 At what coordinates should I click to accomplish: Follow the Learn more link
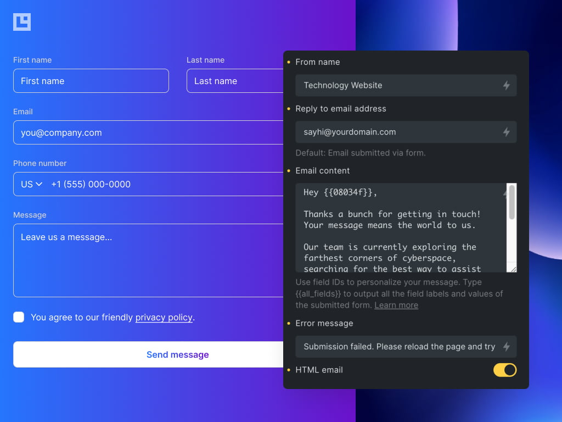coord(396,305)
